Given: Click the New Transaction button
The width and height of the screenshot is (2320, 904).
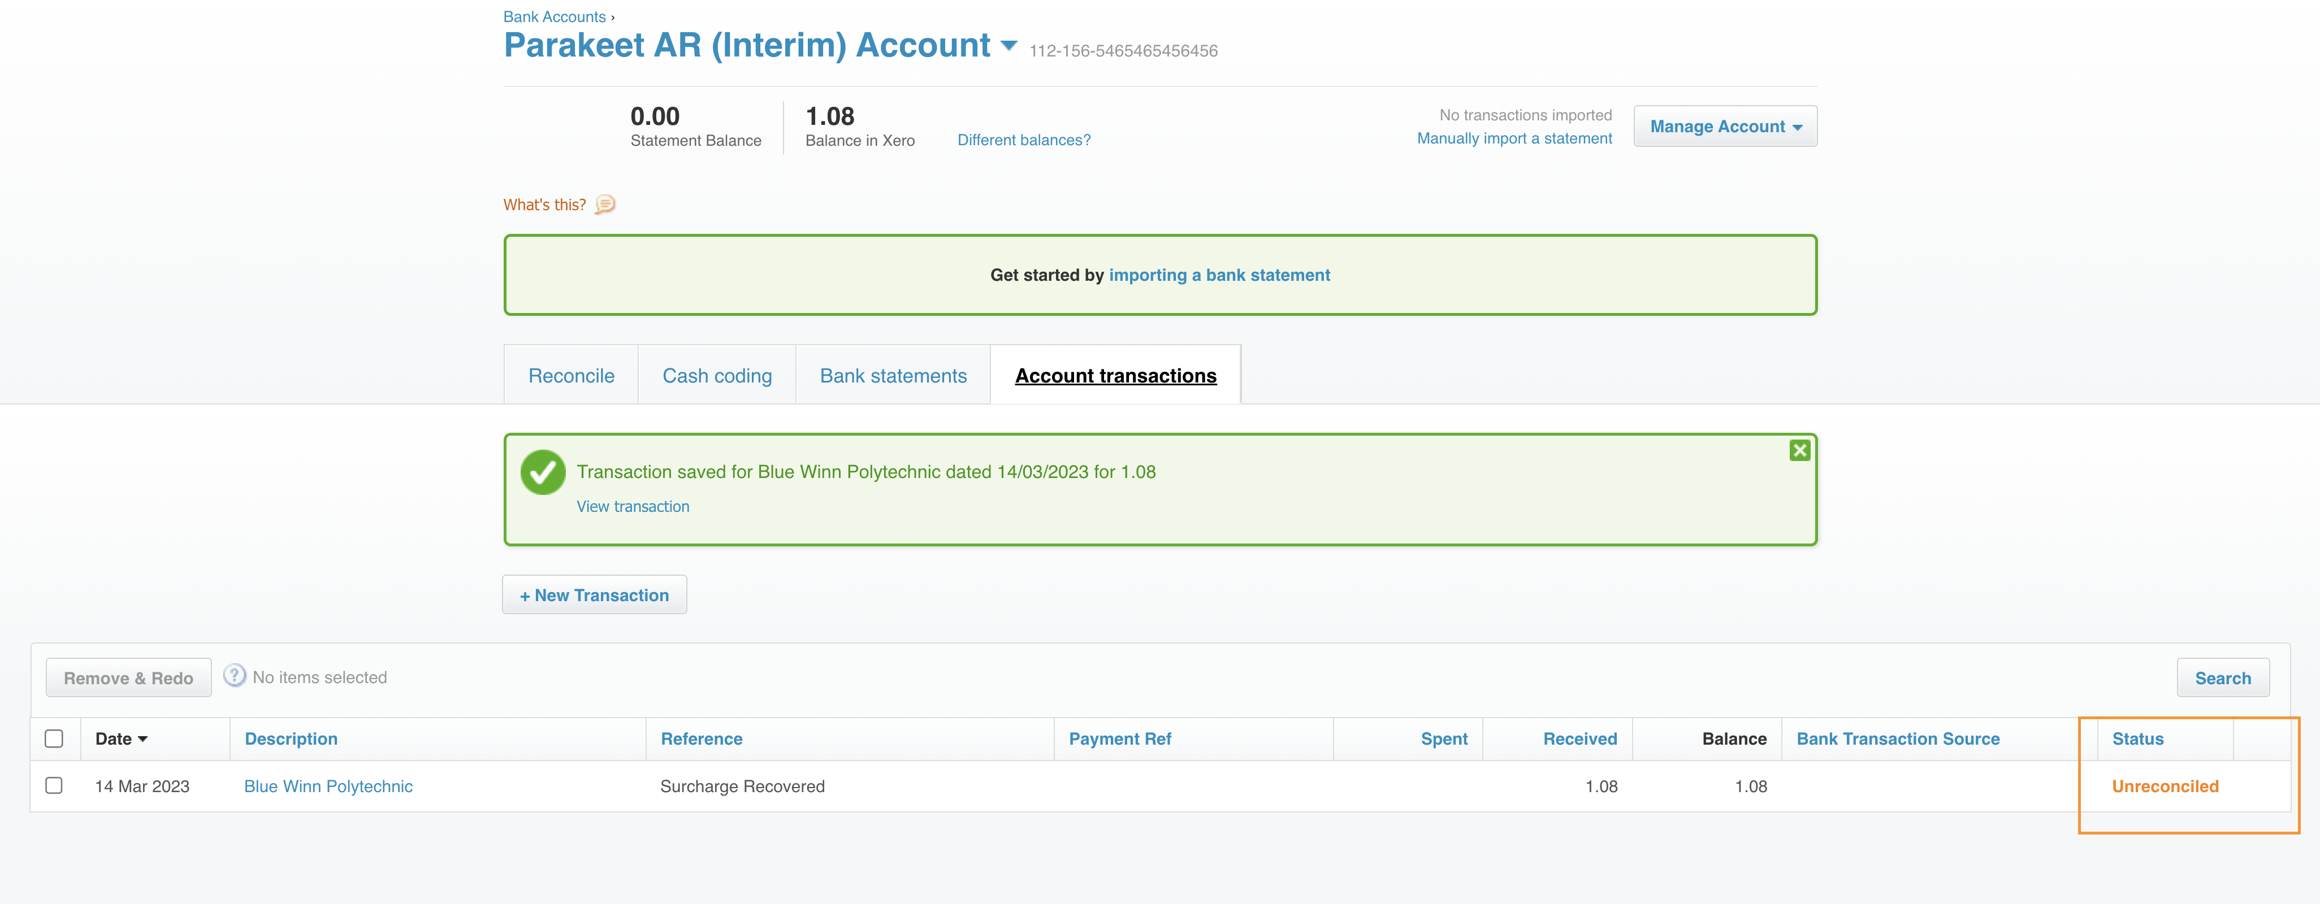Looking at the screenshot, I should click(x=594, y=595).
